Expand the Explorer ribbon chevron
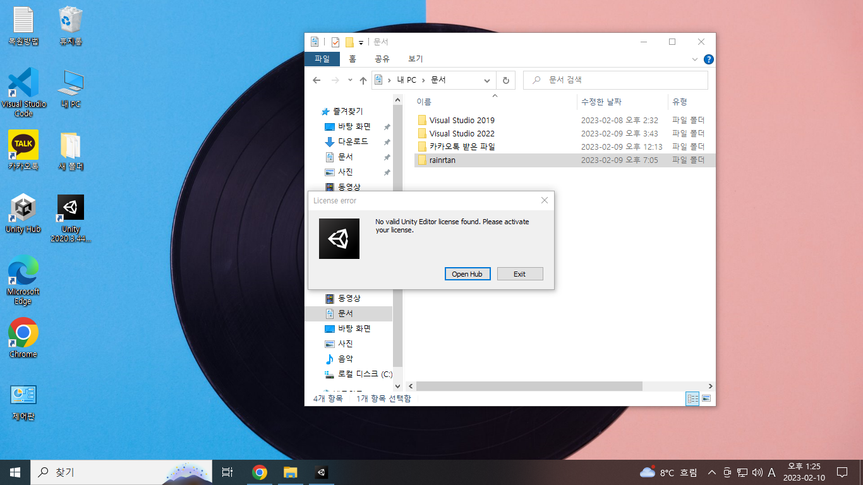The width and height of the screenshot is (863, 485). click(695, 59)
